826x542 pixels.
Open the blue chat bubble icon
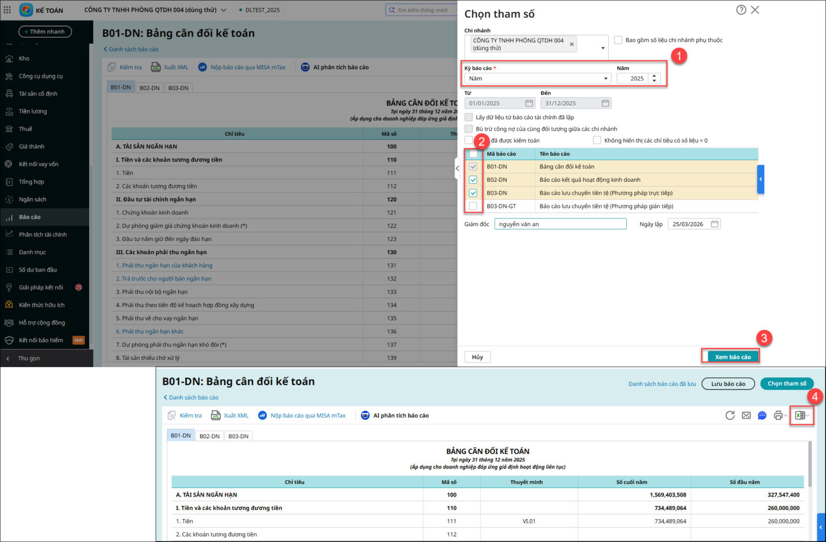tap(762, 416)
